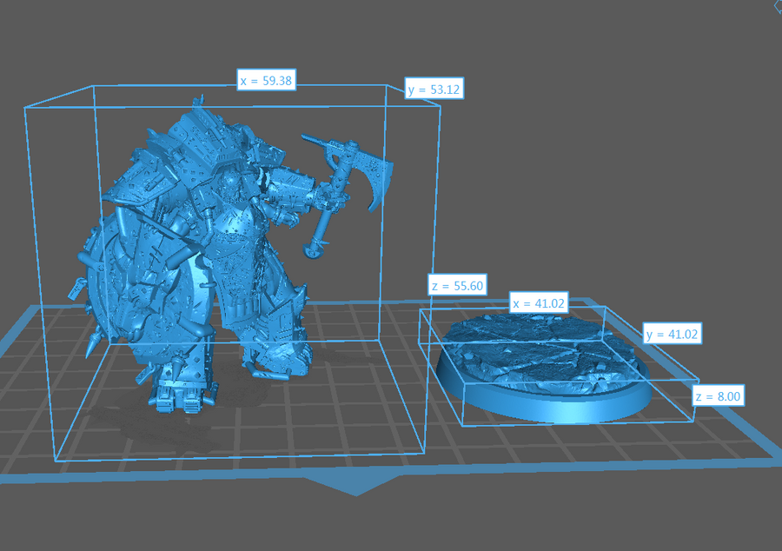Screen dimensions: 782x551
Task: Click the front direction triangle marker on build plate
Action: click(355, 483)
